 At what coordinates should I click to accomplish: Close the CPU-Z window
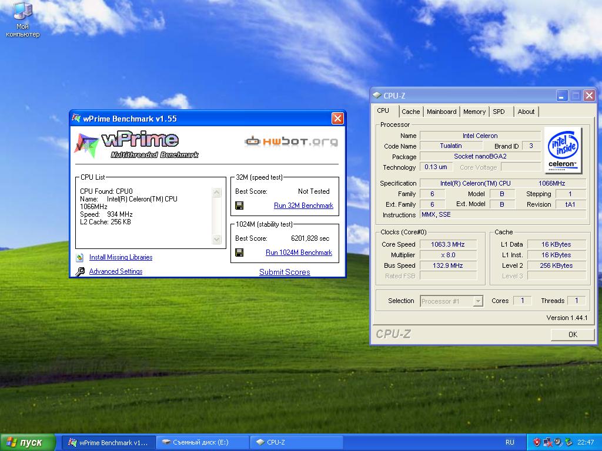(x=589, y=96)
